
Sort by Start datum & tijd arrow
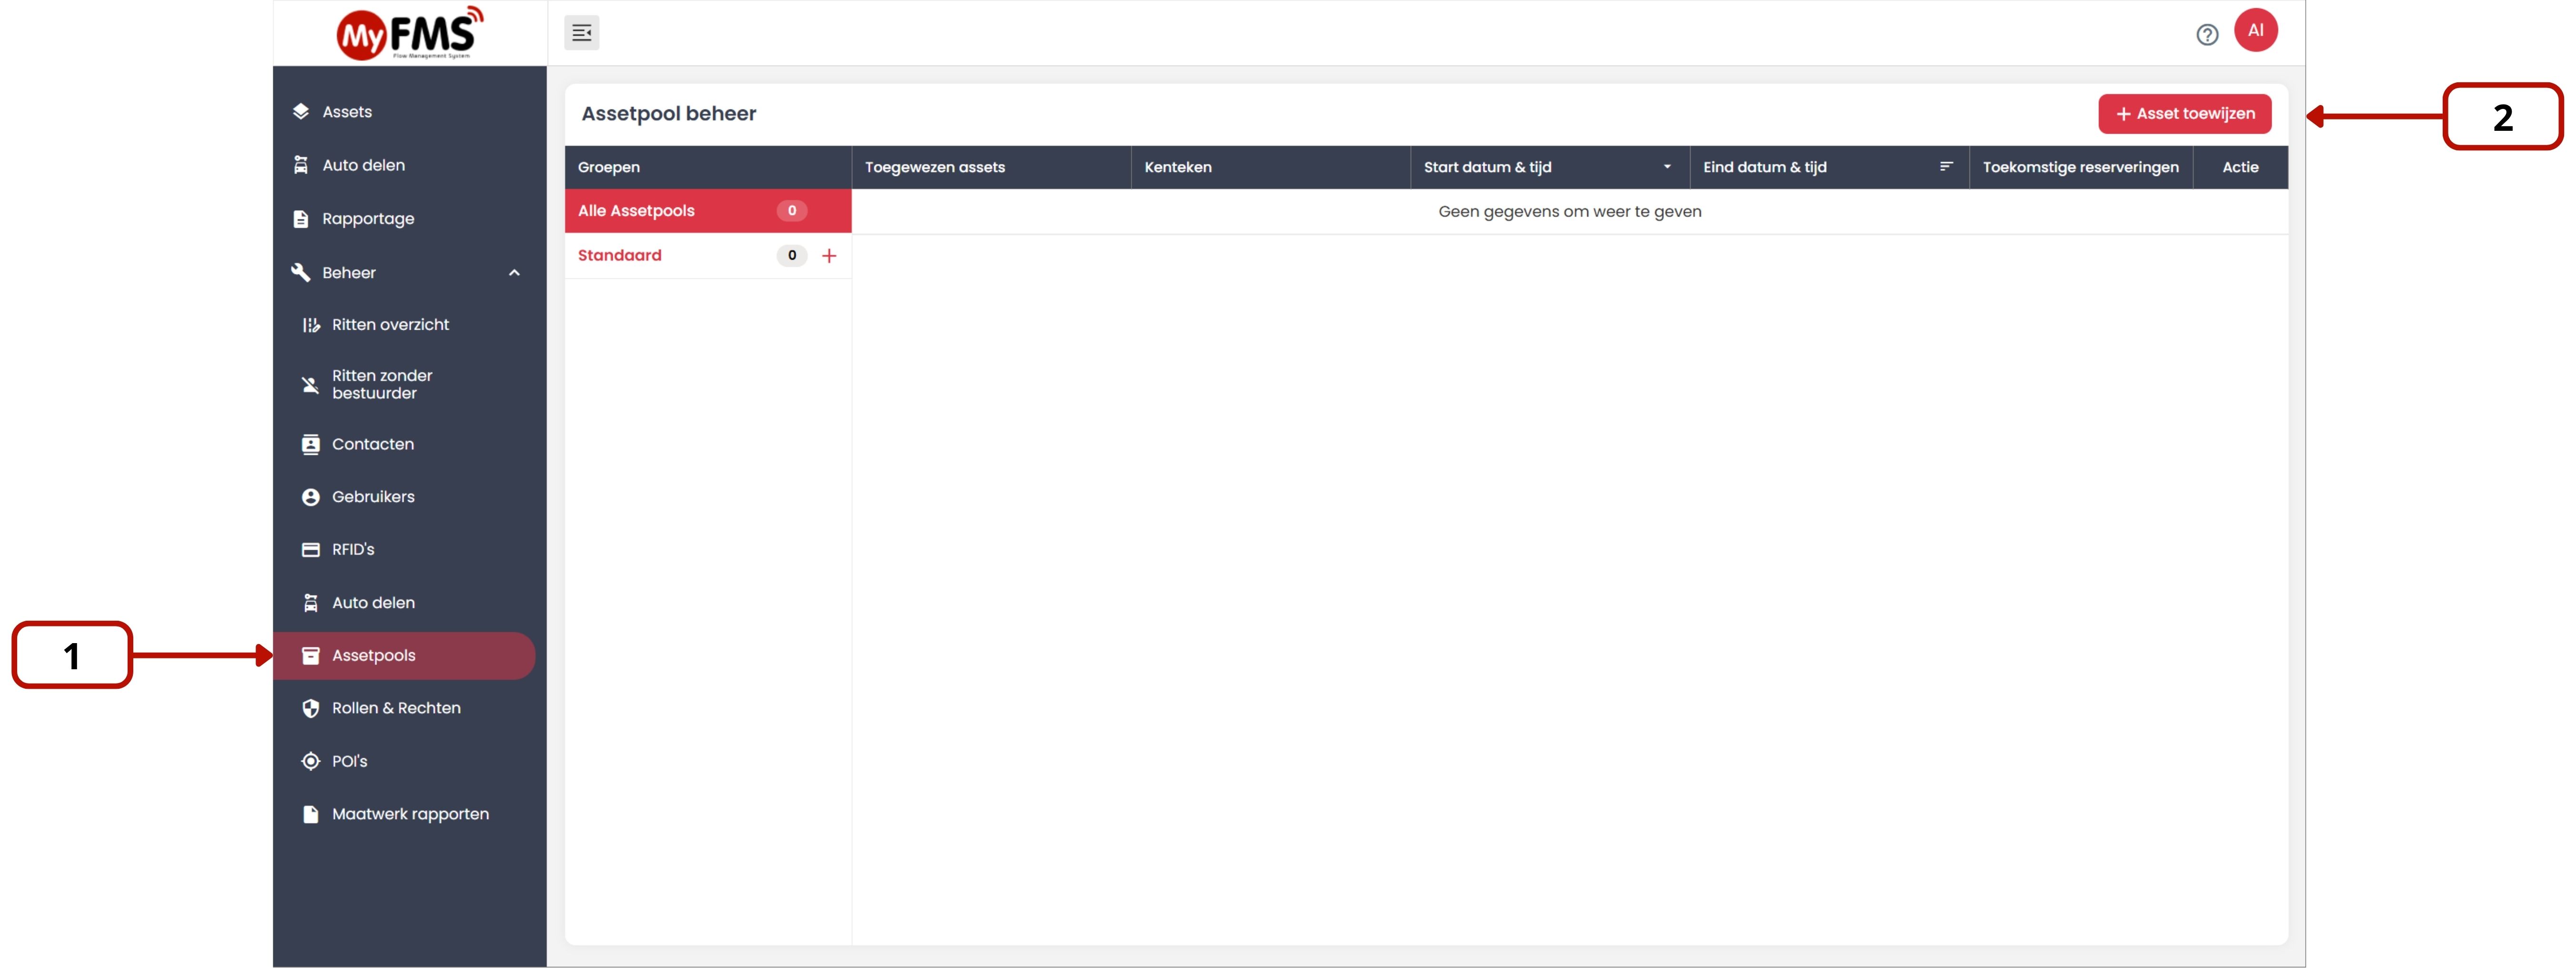coord(1666,167)
